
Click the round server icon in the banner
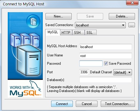[x=33, y=21]
